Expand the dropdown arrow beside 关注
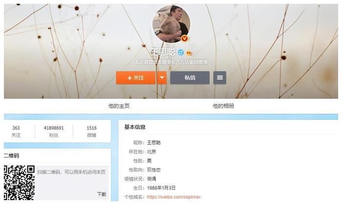The height and width of the screenshot is (205, 342). pos(162,77)
